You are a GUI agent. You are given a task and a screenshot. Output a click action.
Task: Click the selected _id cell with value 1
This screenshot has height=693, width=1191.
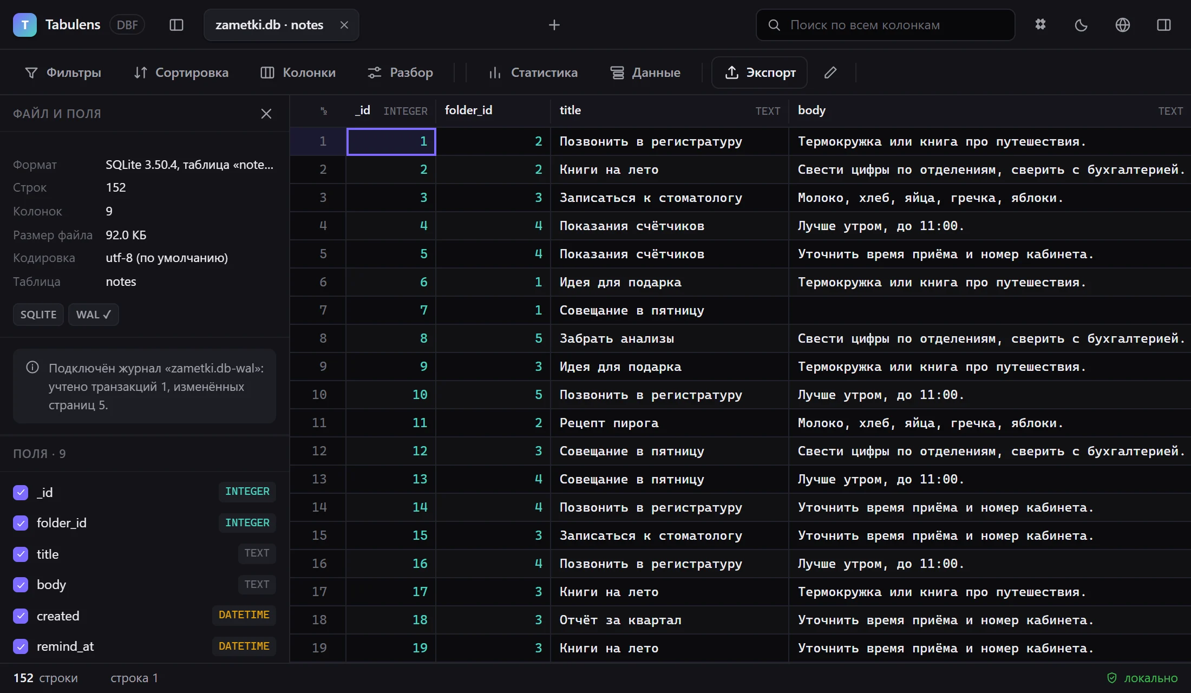pyautogui.click(x=391, y=141)
